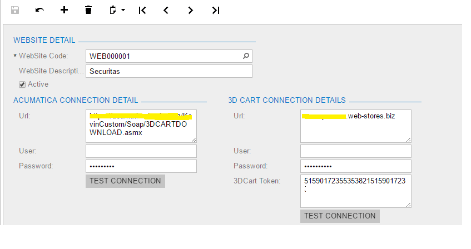Screen dimensions: 471x249
Task: Click the WebSite Code label
Action: [x=43, y=56]
